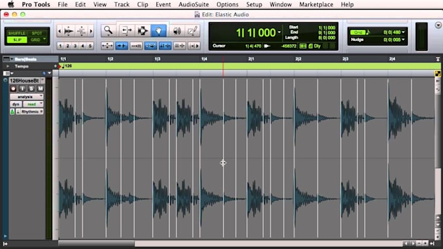Open analysis track view dropdown
443x249 pixels.
click(x=27, y=97)
